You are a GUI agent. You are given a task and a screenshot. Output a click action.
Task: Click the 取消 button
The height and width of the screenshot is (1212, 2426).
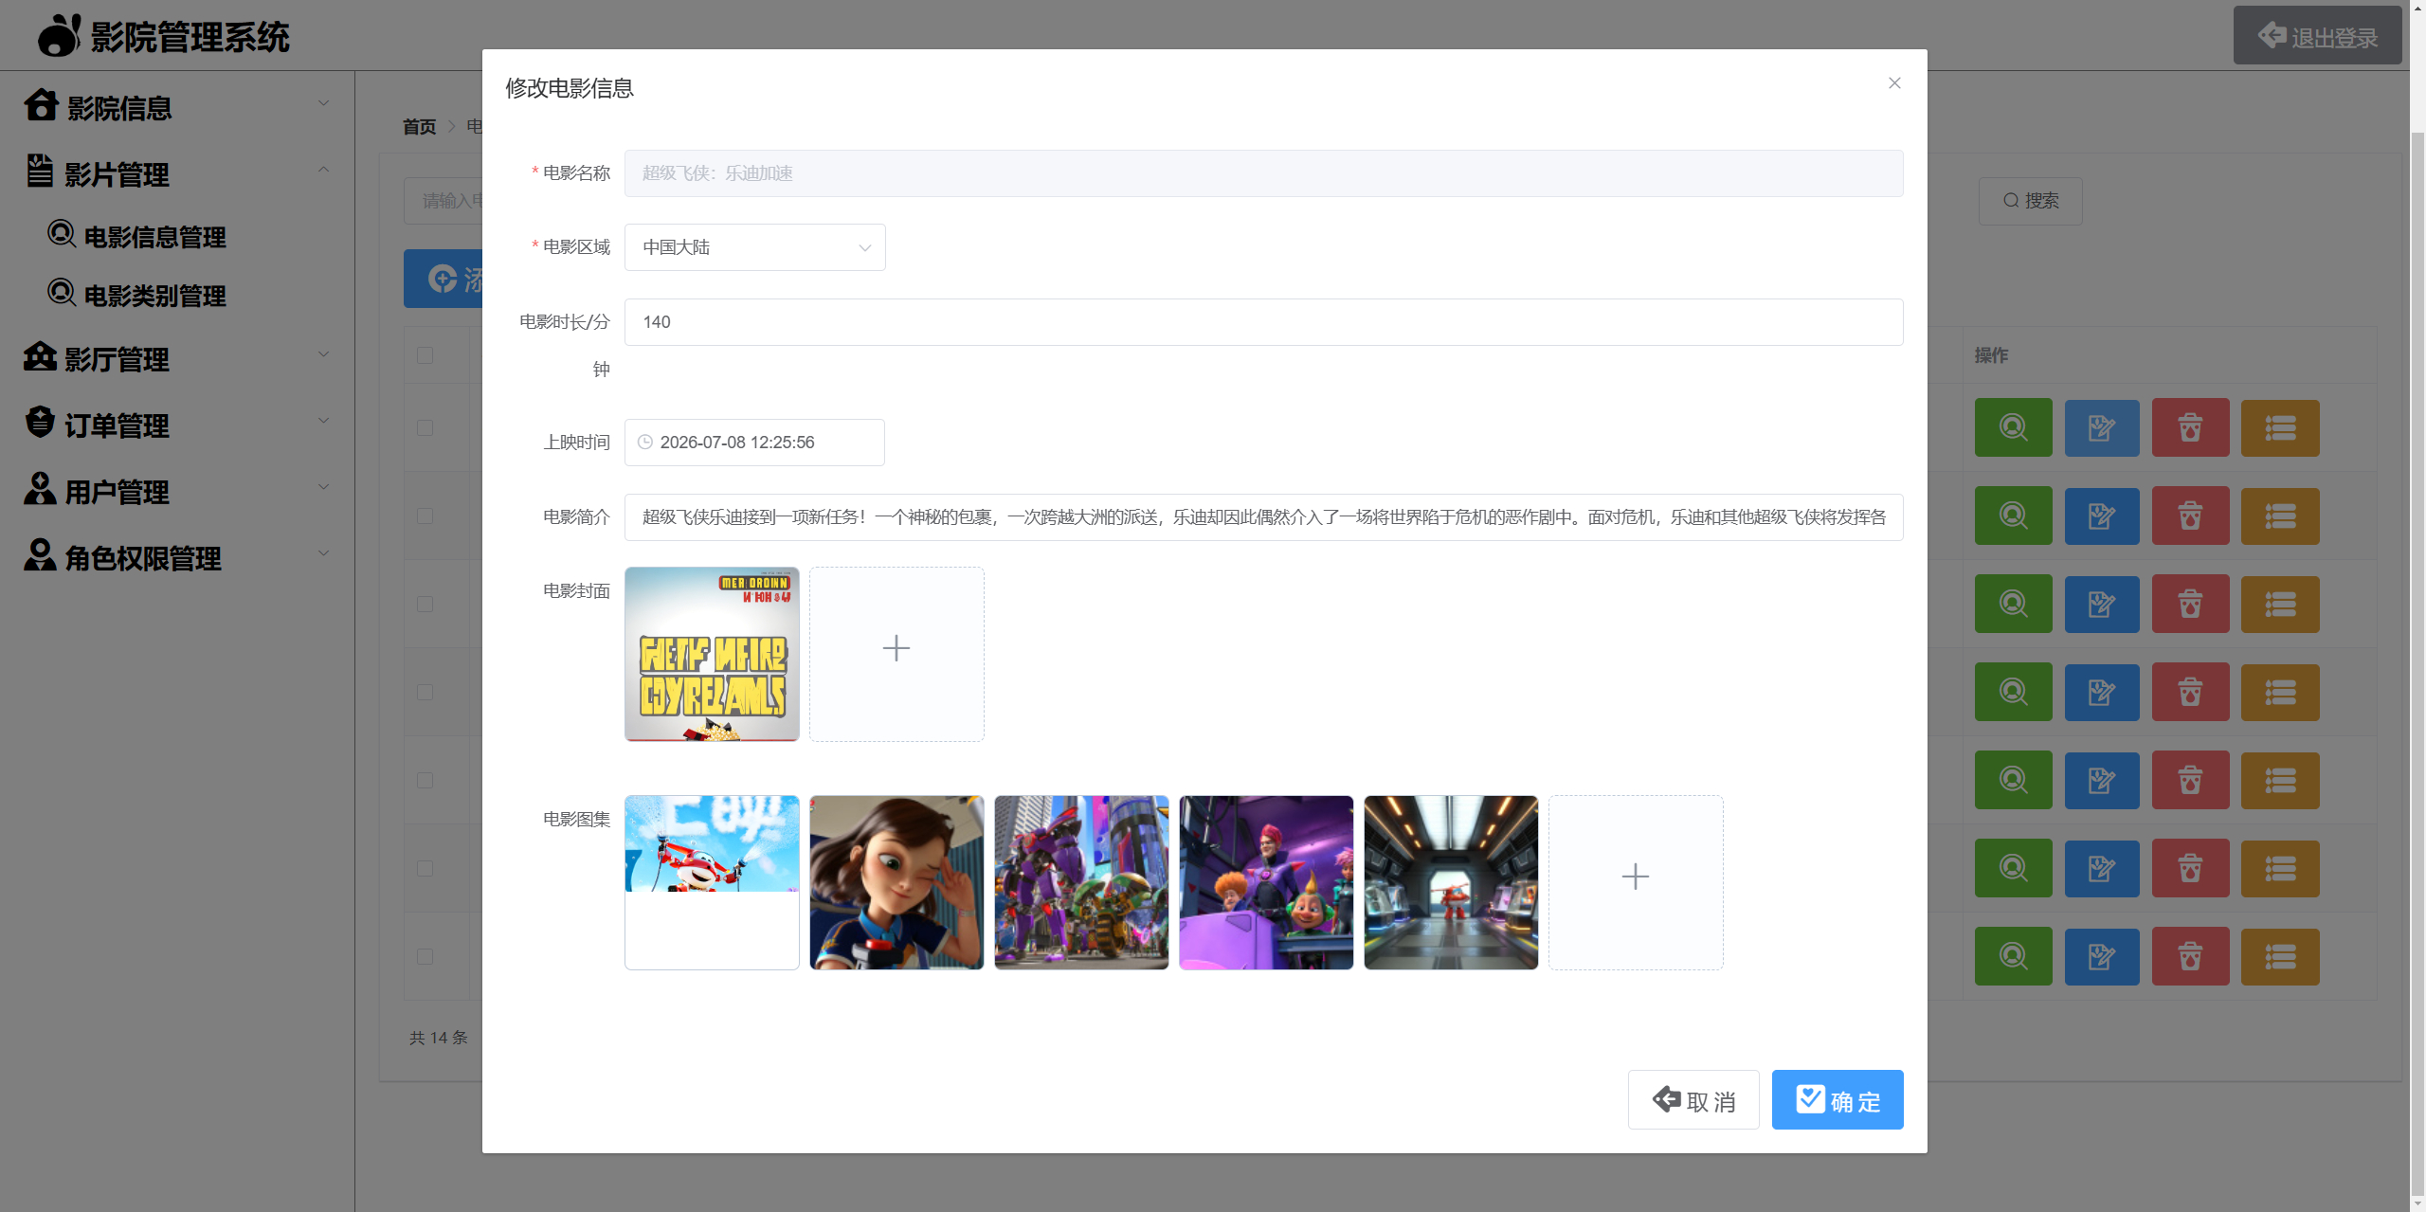click(1693, 1100)
